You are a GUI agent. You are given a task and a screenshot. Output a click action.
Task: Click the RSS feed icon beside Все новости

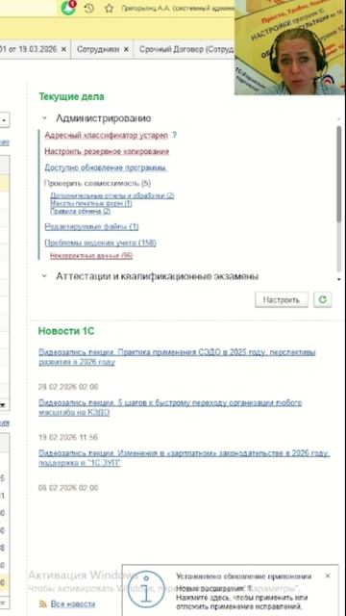click(x=42, y=603)
